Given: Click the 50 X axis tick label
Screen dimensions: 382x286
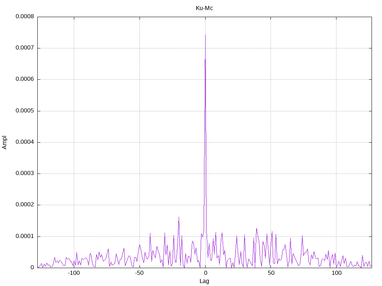Looking at the screenshot, I should click(x=271, y=273).
